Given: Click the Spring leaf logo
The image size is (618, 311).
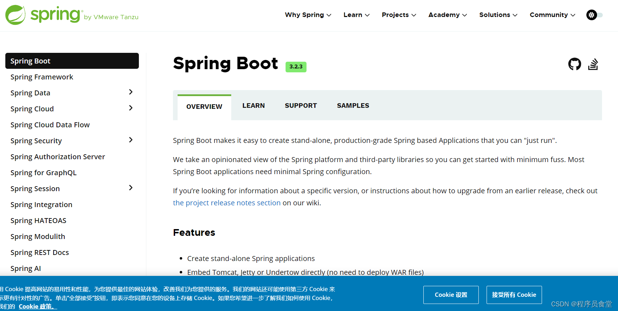Looking at the screenshot, I should point(15,15).
